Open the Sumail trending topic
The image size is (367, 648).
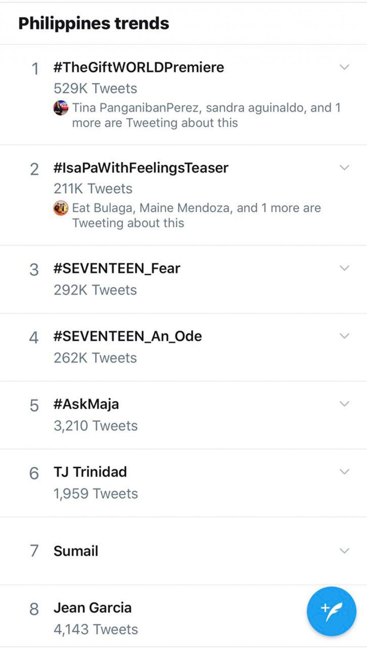pos(76,551)
